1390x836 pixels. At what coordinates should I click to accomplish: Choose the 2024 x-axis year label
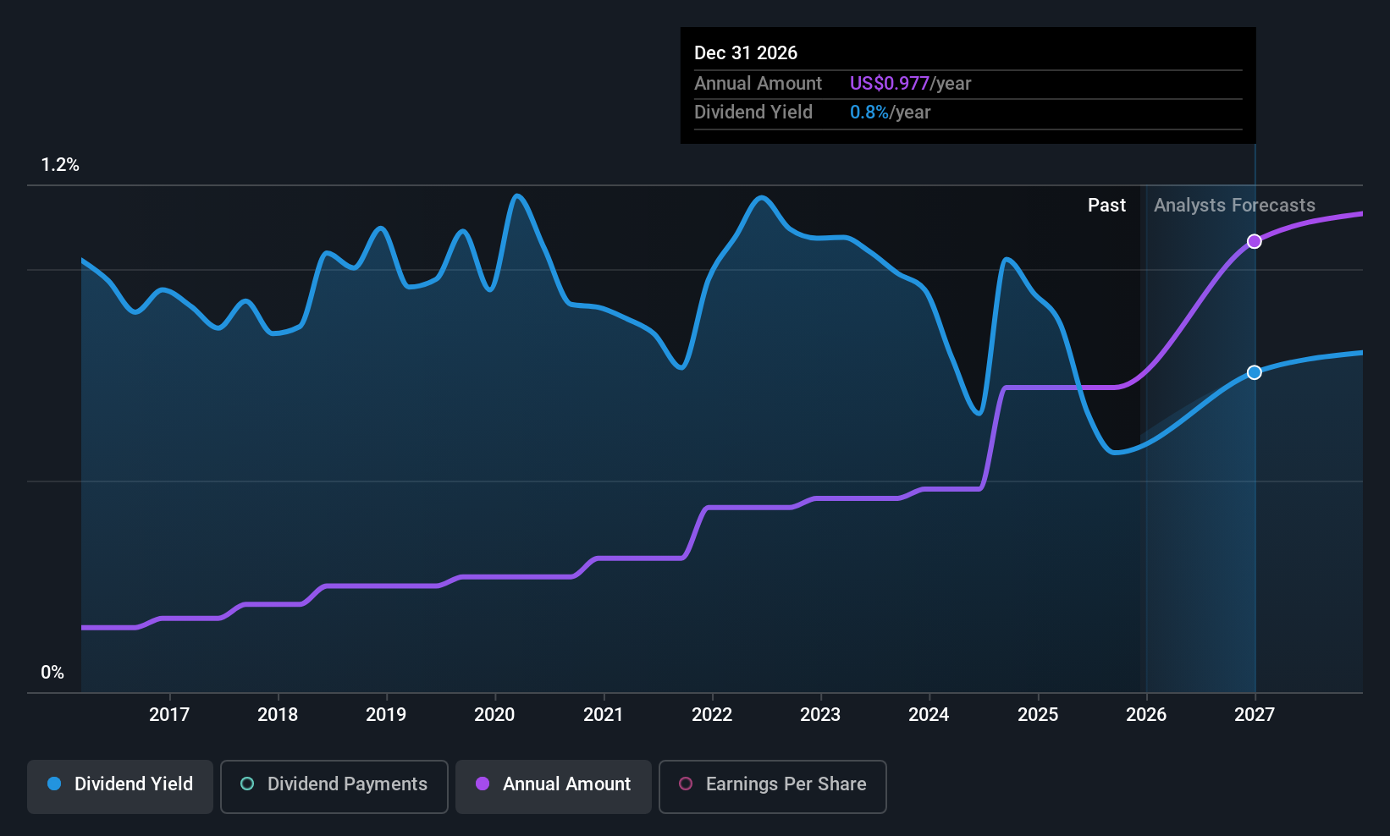(929, 715)
